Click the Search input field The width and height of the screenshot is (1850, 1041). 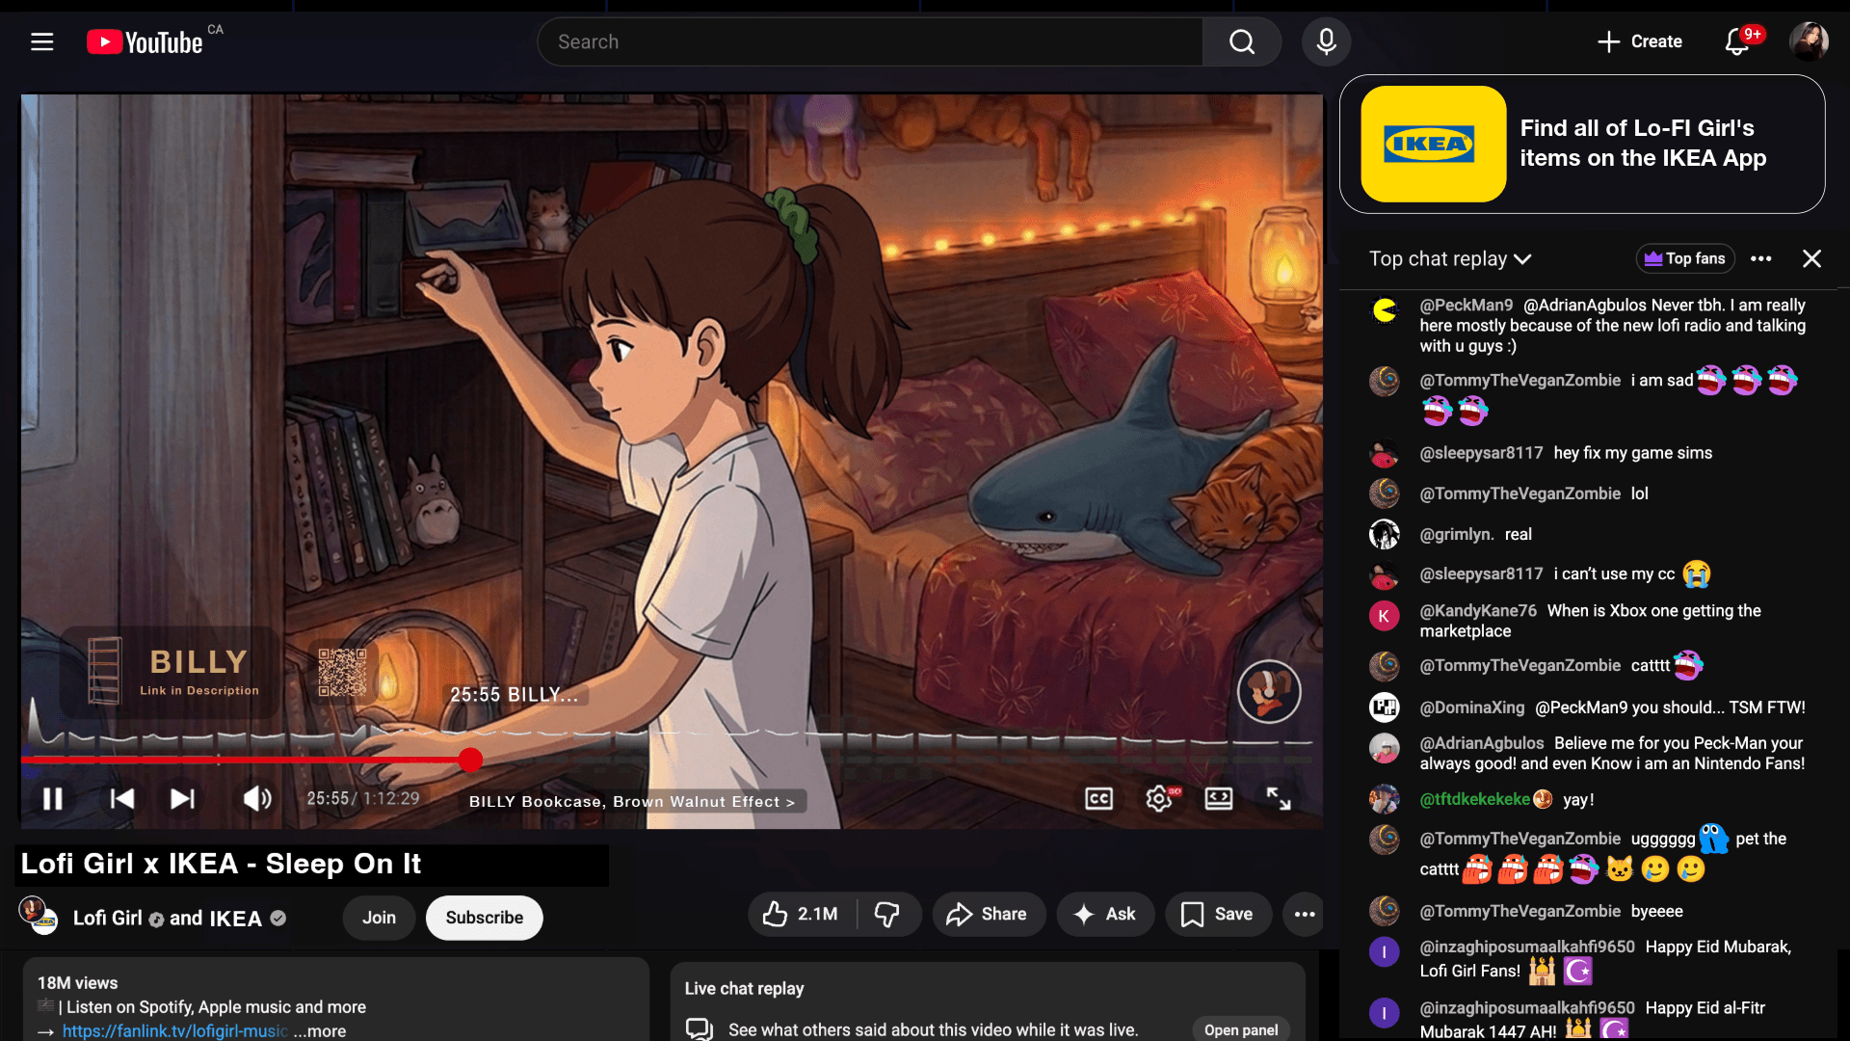[867, 41]
